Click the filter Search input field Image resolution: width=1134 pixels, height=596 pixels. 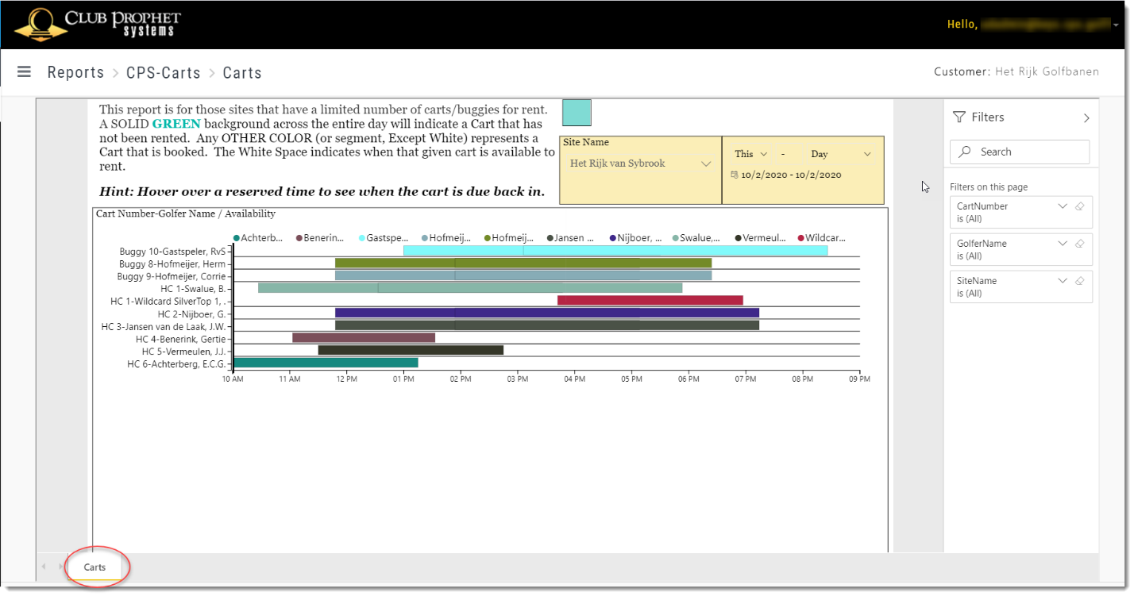(1020, 152)
